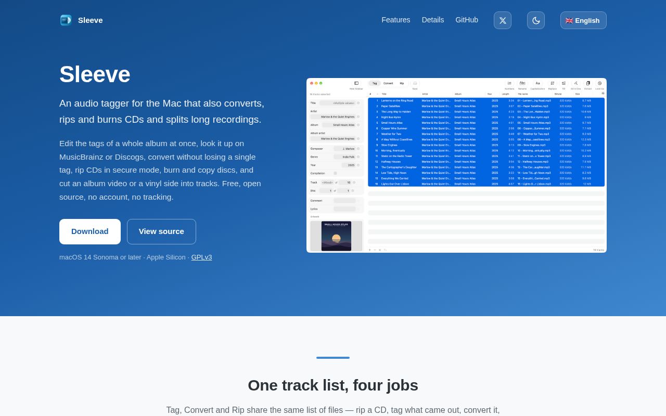Select the Convert tab in app screenshot
The height and width of the screenshot is (416, 666).
(x=388, y=83)
